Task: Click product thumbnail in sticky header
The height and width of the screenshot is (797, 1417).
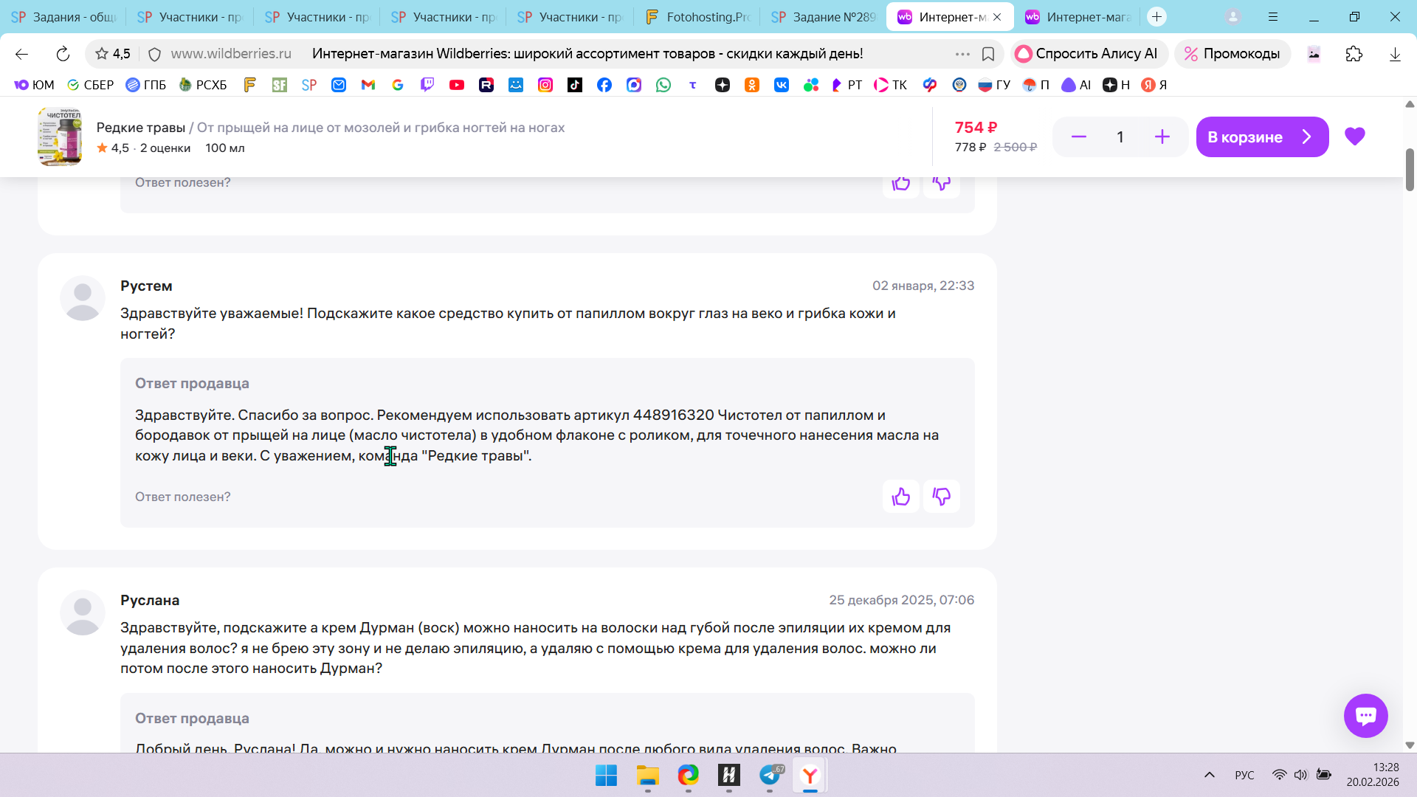Action: [x=60, y=137]
